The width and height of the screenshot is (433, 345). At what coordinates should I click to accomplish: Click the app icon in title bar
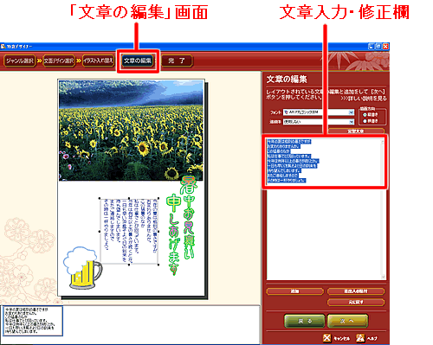pyautogui.click(x=3, y=46)
